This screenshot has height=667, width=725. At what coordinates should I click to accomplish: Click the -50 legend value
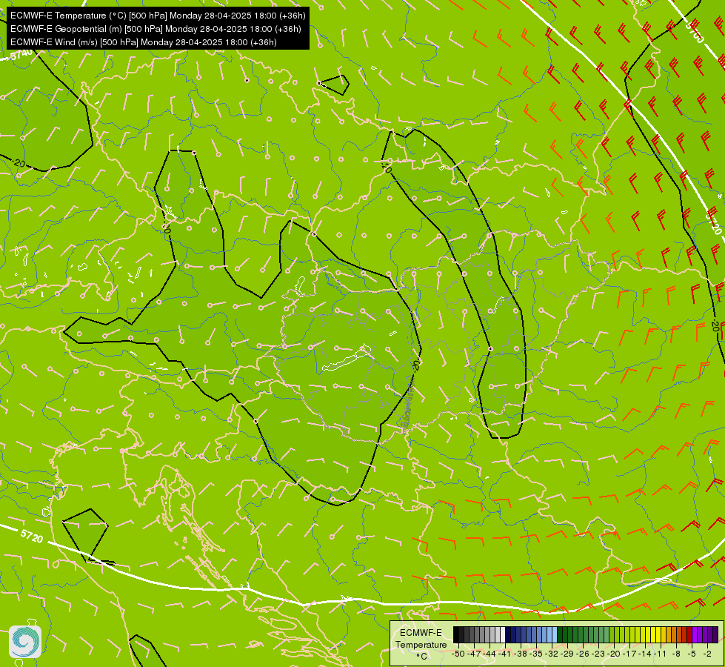click(458, 654)
